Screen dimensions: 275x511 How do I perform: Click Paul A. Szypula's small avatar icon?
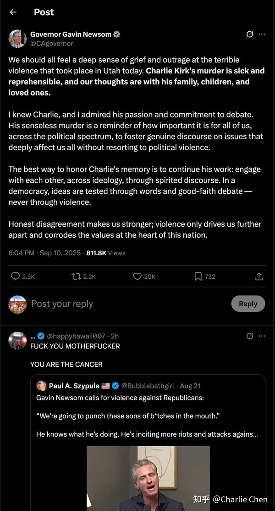[42, 386]
